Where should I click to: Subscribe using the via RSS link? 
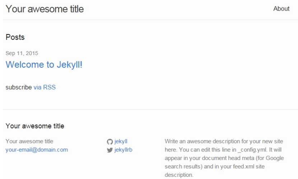45,87
